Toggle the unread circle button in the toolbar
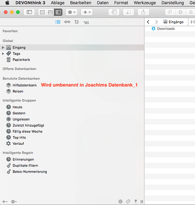 (x=181, y=12)
